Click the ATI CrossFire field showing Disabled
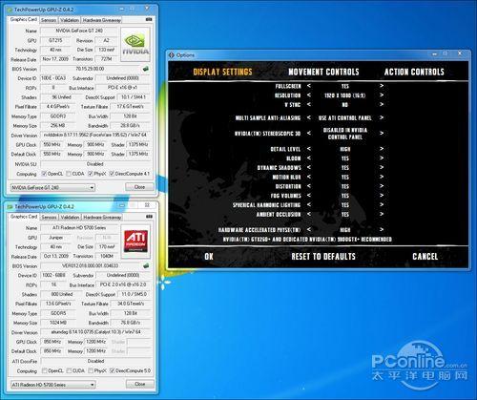 pos(95,361)
